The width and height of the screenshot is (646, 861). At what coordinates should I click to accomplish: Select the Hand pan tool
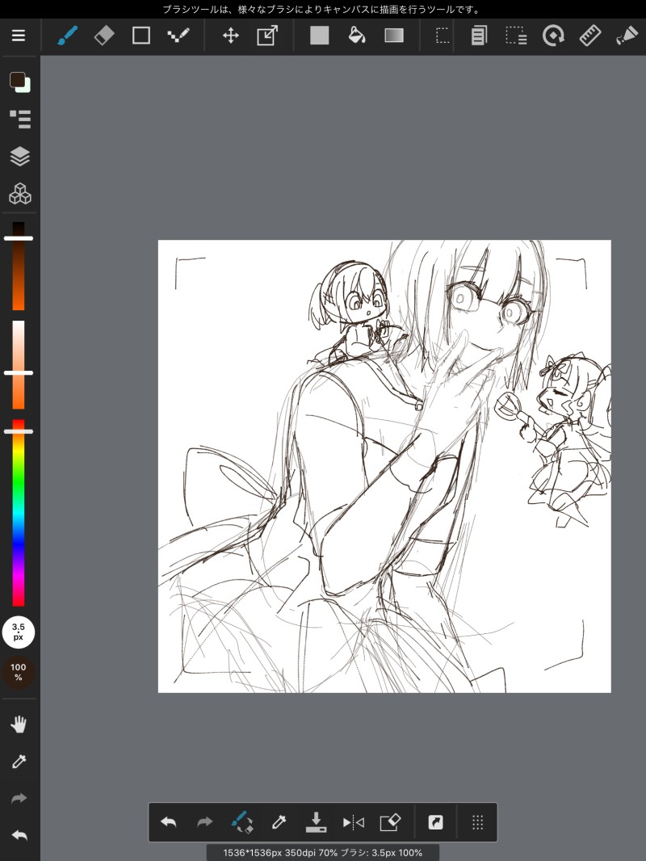19,724
